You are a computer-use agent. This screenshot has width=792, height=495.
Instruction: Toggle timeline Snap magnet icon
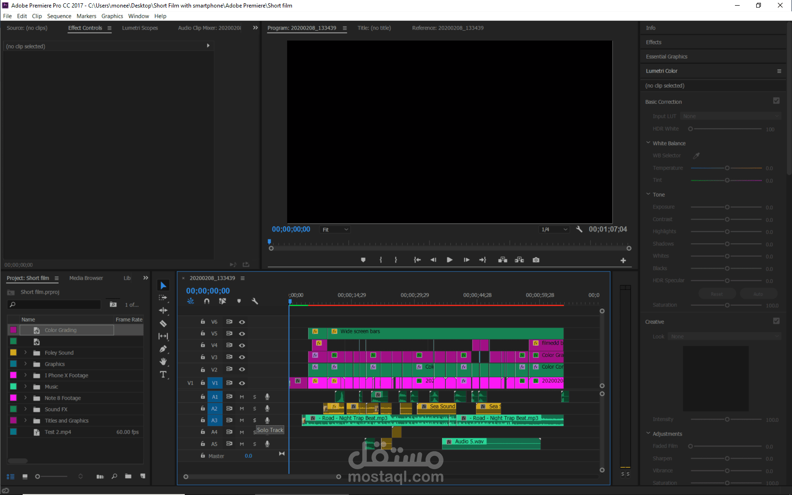coord(206,301)
